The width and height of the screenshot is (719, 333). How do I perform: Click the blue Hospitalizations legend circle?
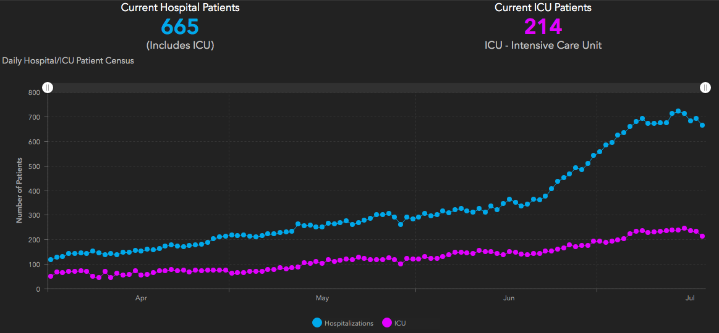pos(318,323)
